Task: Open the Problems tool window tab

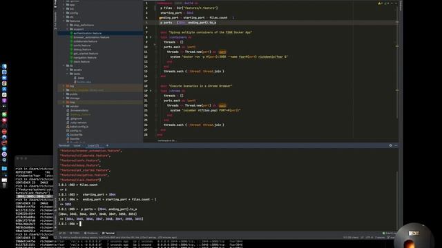Action: [x=90, y=233]
